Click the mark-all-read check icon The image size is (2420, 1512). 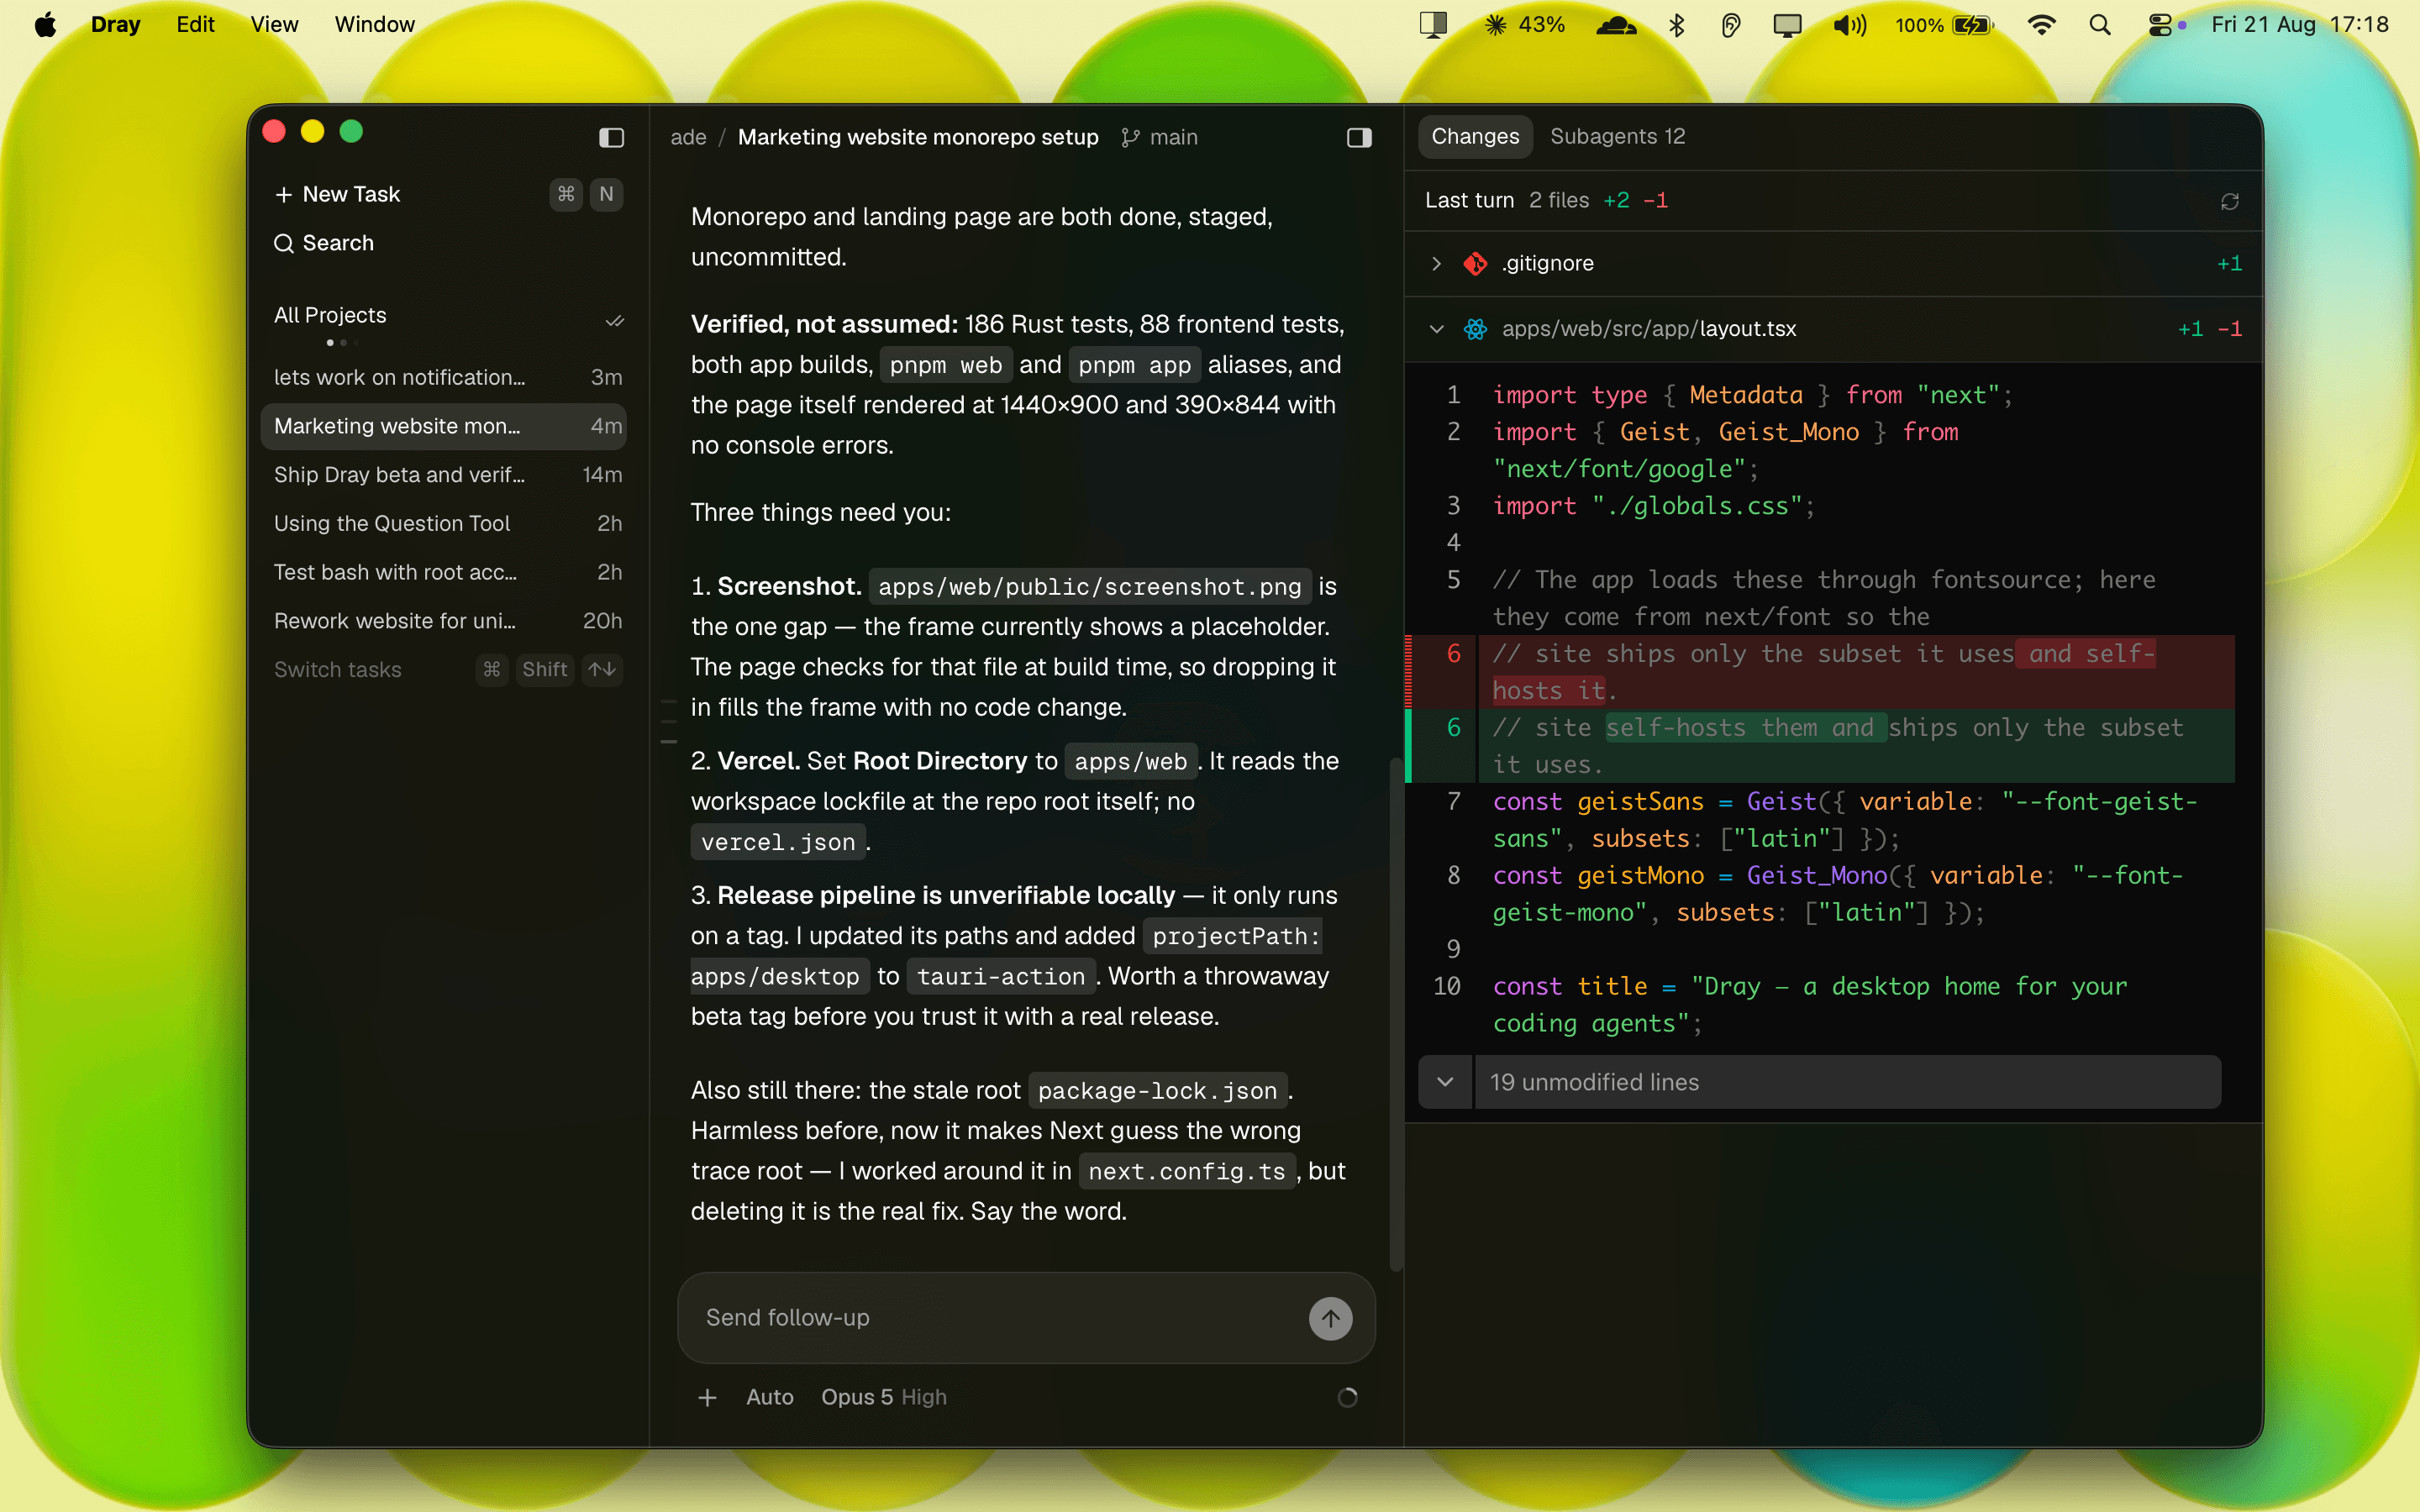(x=614, y=320)
